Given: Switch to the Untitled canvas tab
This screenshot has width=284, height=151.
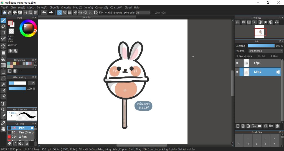Looking at the screenshot, I should (87, 18).
